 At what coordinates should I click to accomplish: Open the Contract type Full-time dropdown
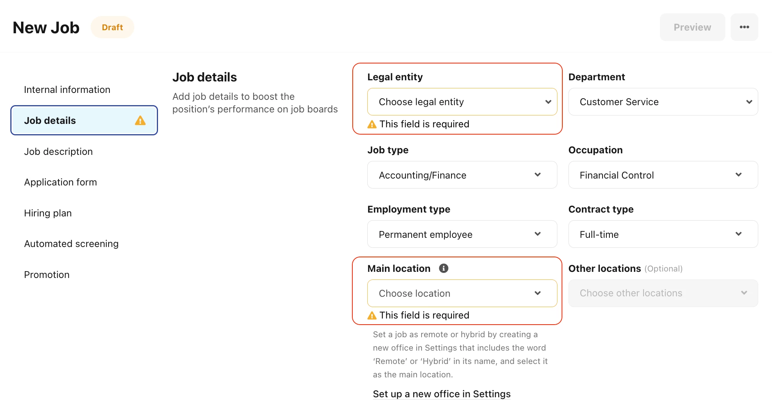tap(663, 234)
